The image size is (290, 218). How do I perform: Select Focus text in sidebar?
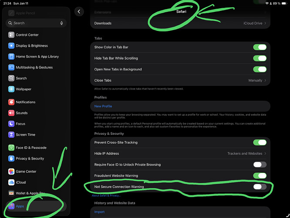click(20, 124)
